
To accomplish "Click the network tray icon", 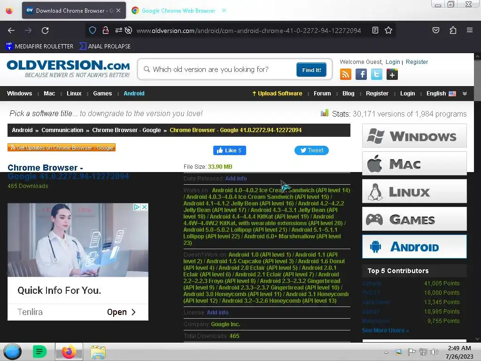I will tap(423, 352).
